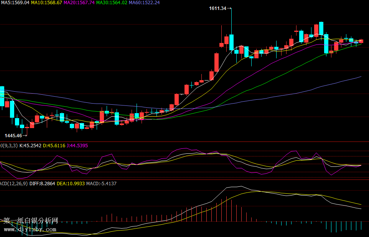This screenshot has height=237, width=369.
Task: Select the tall candlestick under the 1611.34 peak
Action: tap(231, 42)
